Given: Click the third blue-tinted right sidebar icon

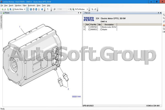Looking at the screenshot, I should tap(164, 21).
